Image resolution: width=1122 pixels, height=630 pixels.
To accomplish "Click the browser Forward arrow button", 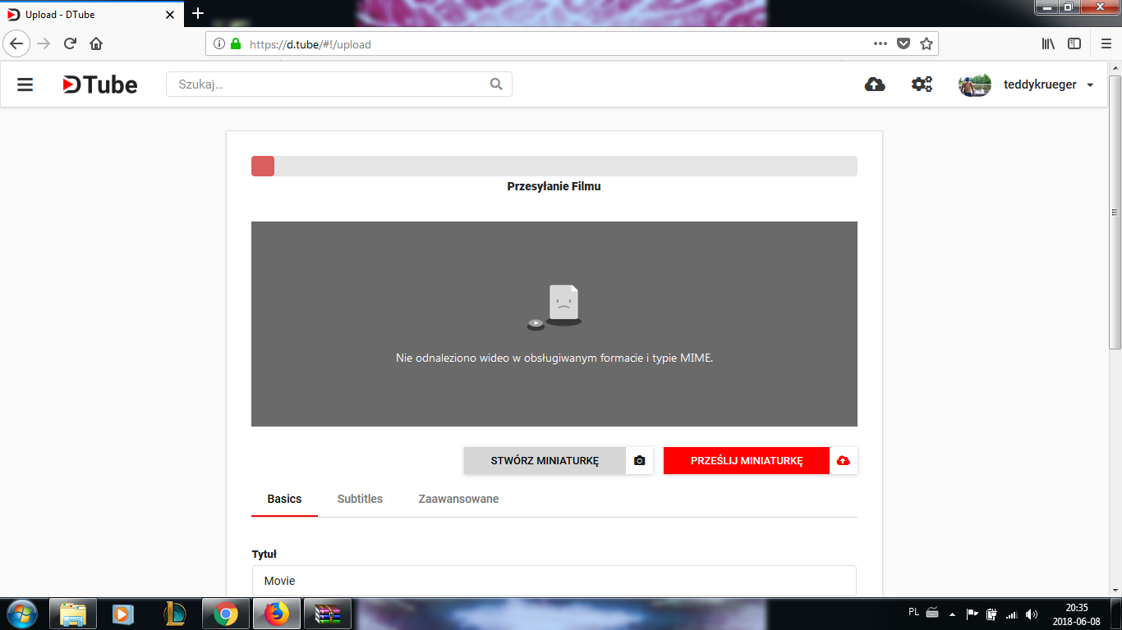I will 44,44.
